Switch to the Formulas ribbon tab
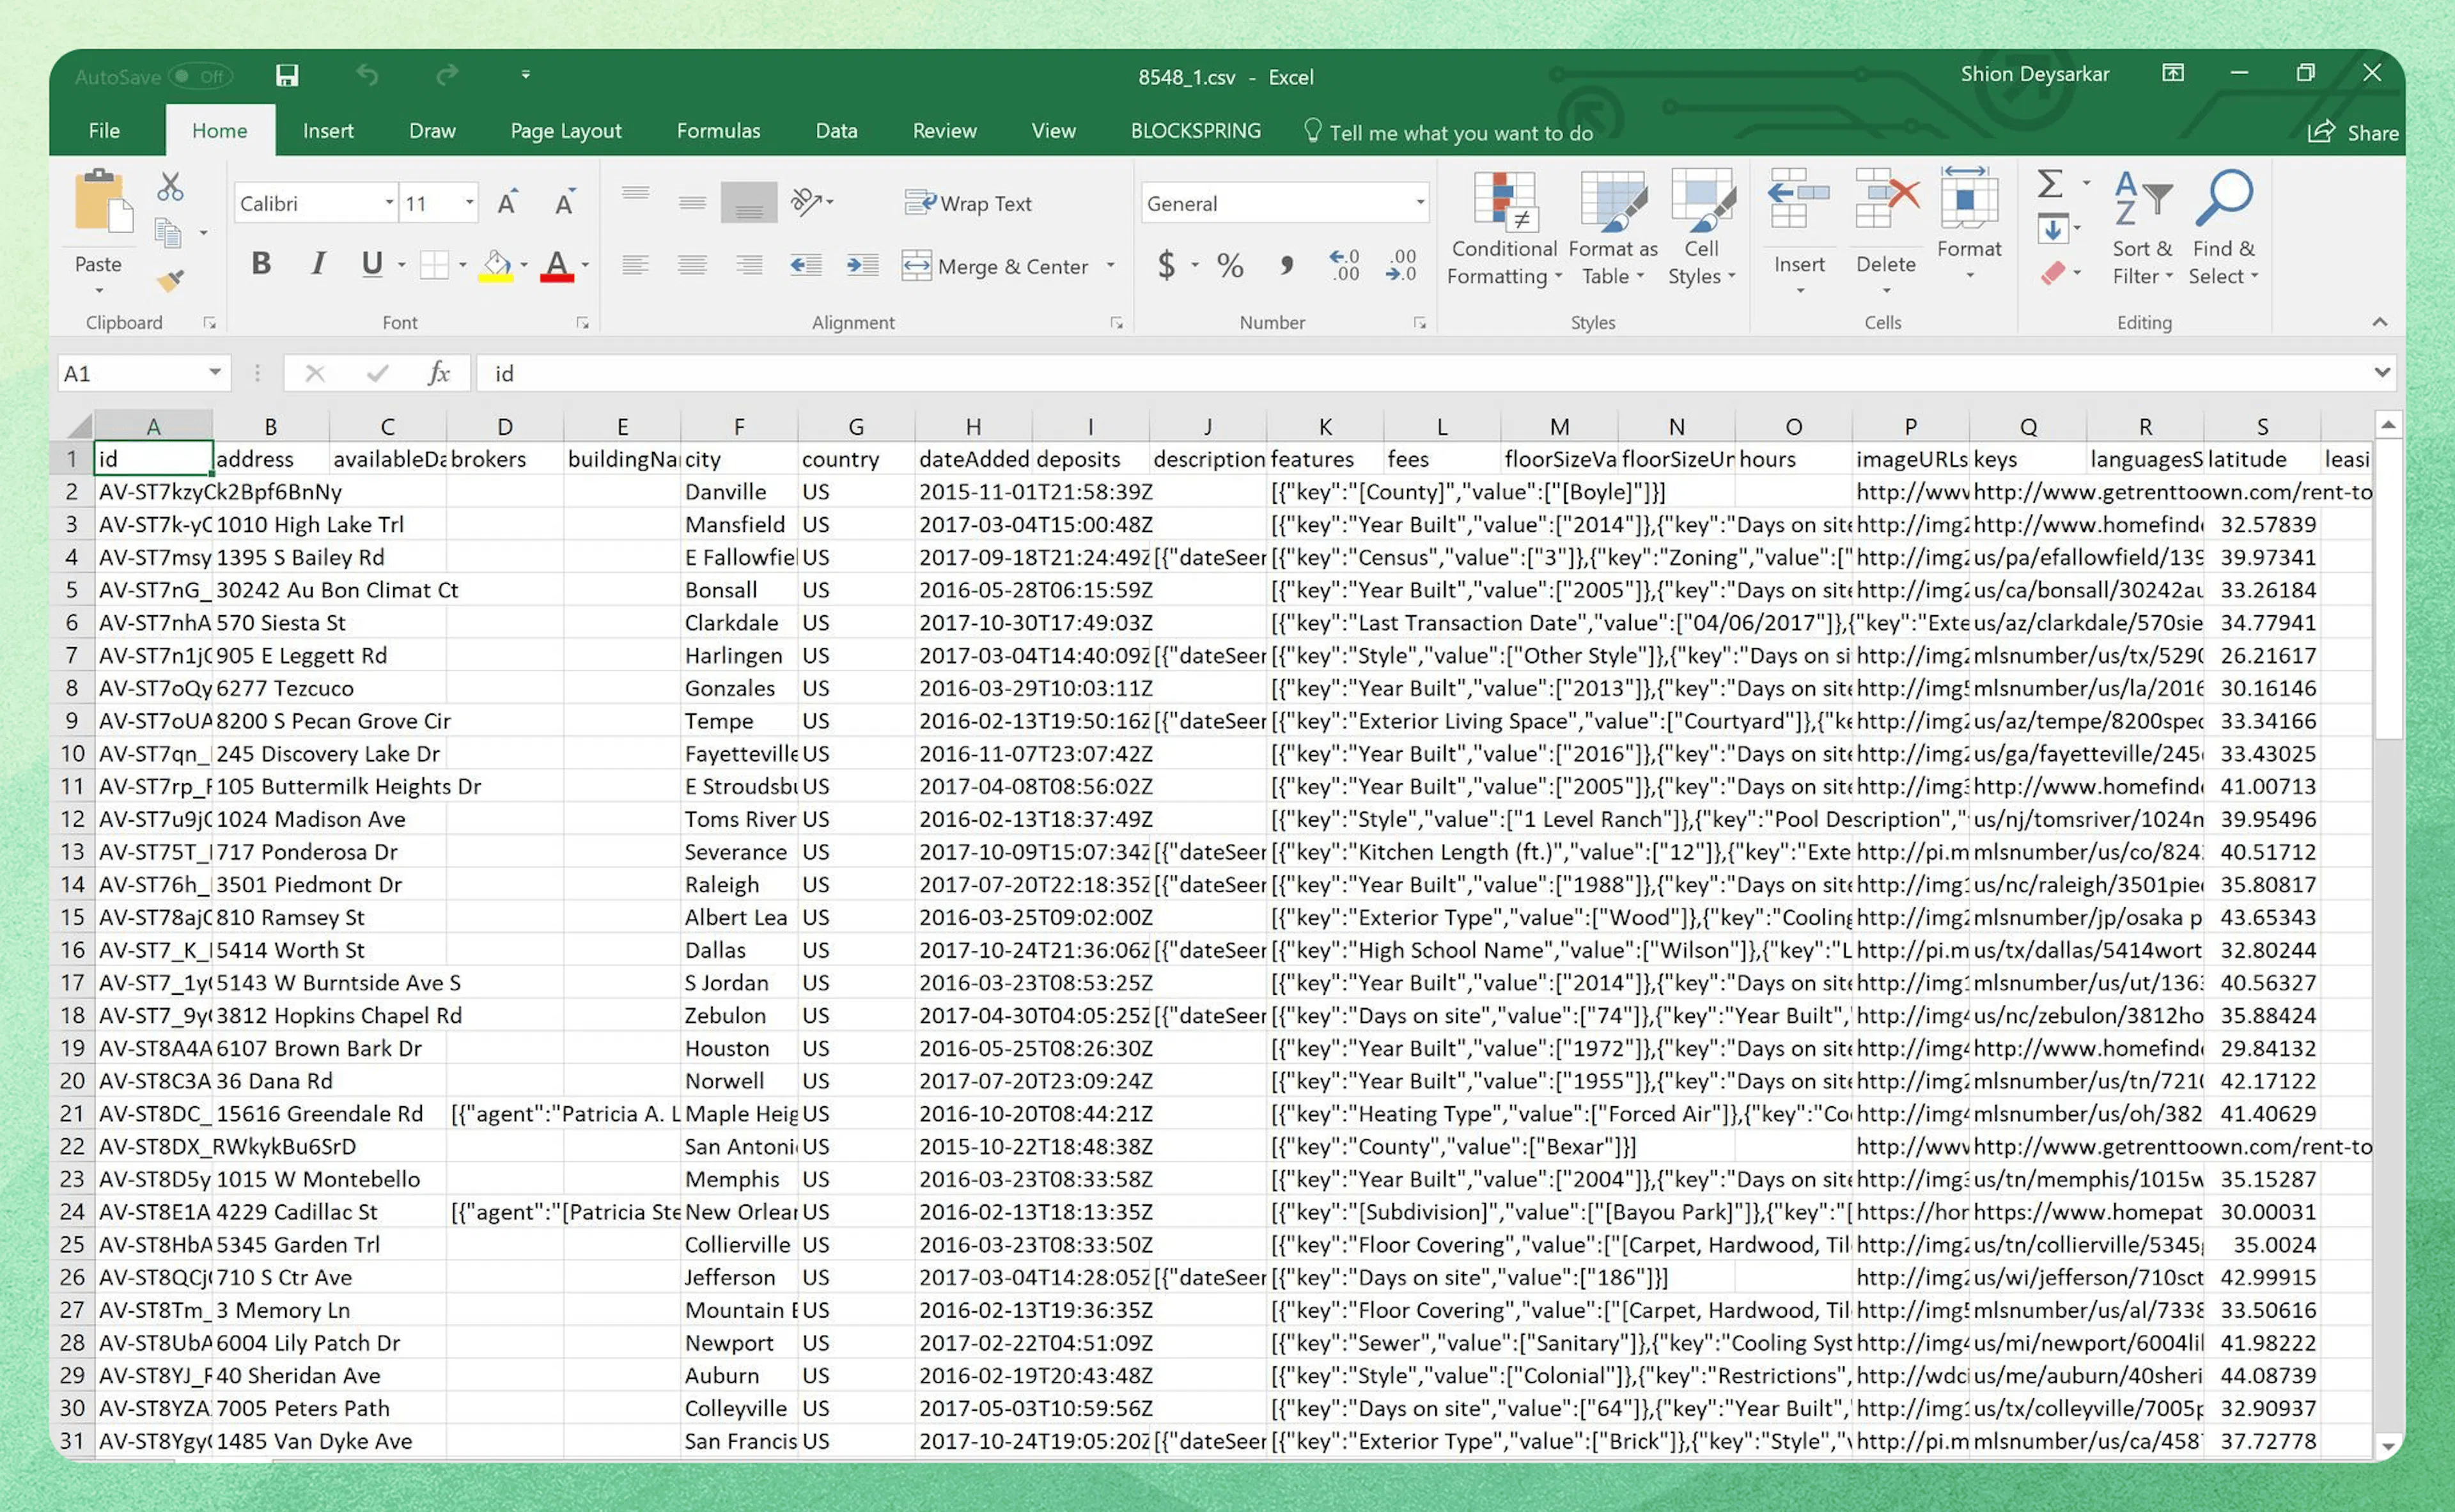This screenshot has width=2455, height=1512. [x=717, y=130]
